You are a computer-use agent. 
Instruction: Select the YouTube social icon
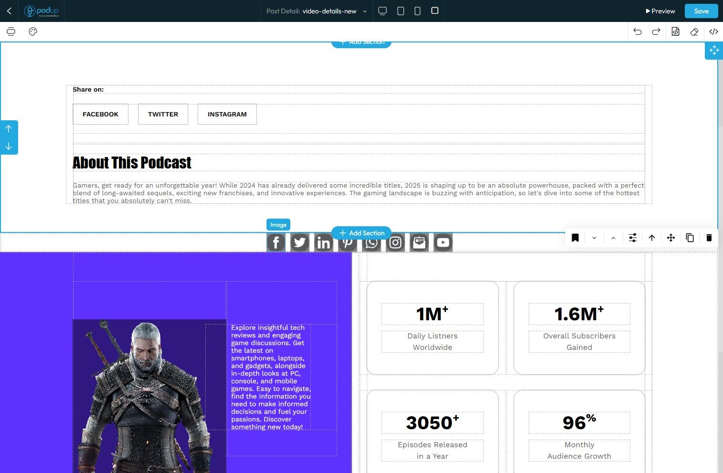tap(443, 242)
